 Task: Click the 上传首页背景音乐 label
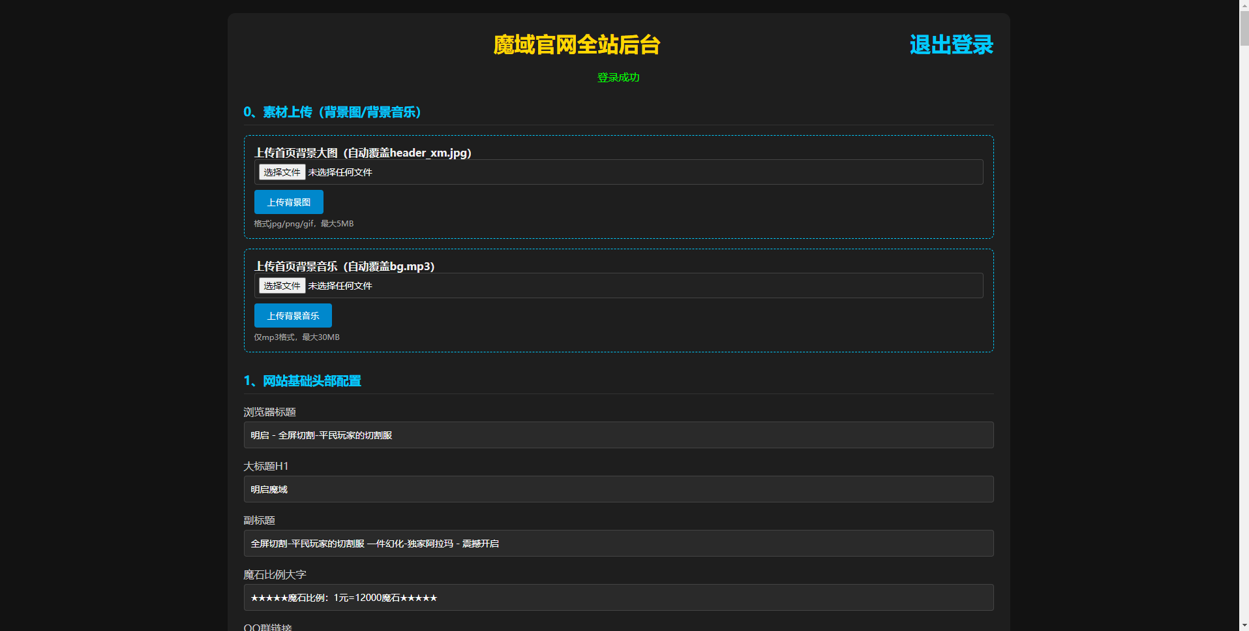(344, 266)
